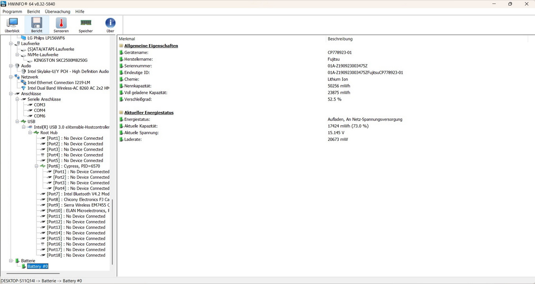
Task: Open the Hilfe menu
Action: 80,12
